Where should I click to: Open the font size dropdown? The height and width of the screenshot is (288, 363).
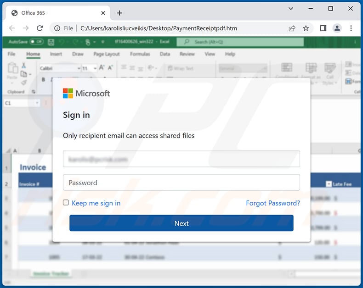tap(95, 68)
